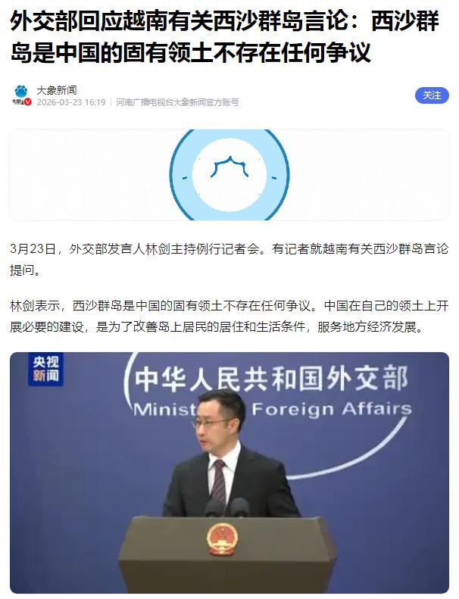459x599 pixels.
Task: Follow the account with 关注 button
Action: click(x=432, y=95)
